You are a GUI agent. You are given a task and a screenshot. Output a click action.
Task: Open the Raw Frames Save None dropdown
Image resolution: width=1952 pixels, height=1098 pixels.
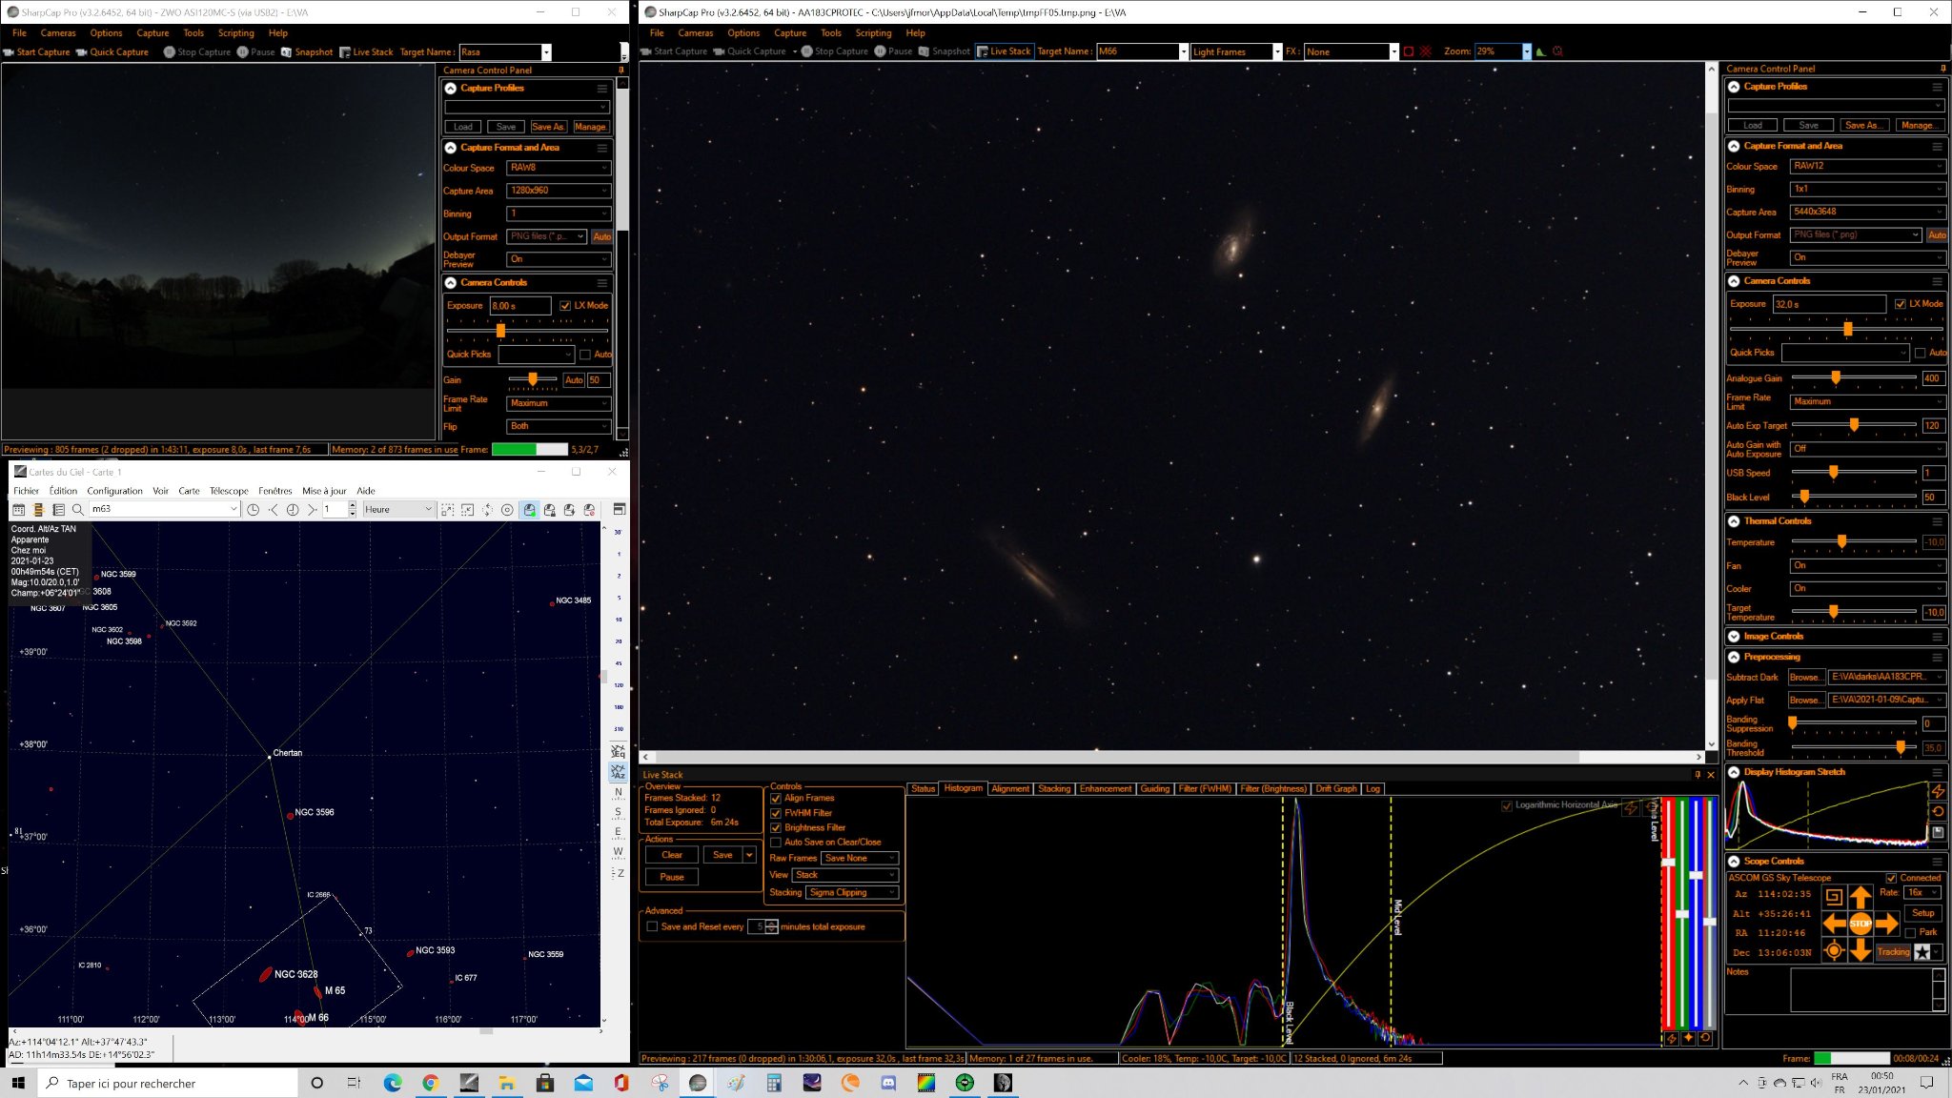tap(861, 859)
